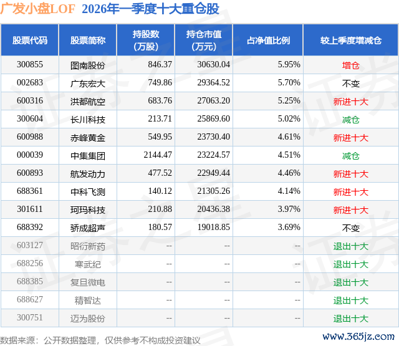Click 退出十大 in 昭衍新药 row

(350, 246)
